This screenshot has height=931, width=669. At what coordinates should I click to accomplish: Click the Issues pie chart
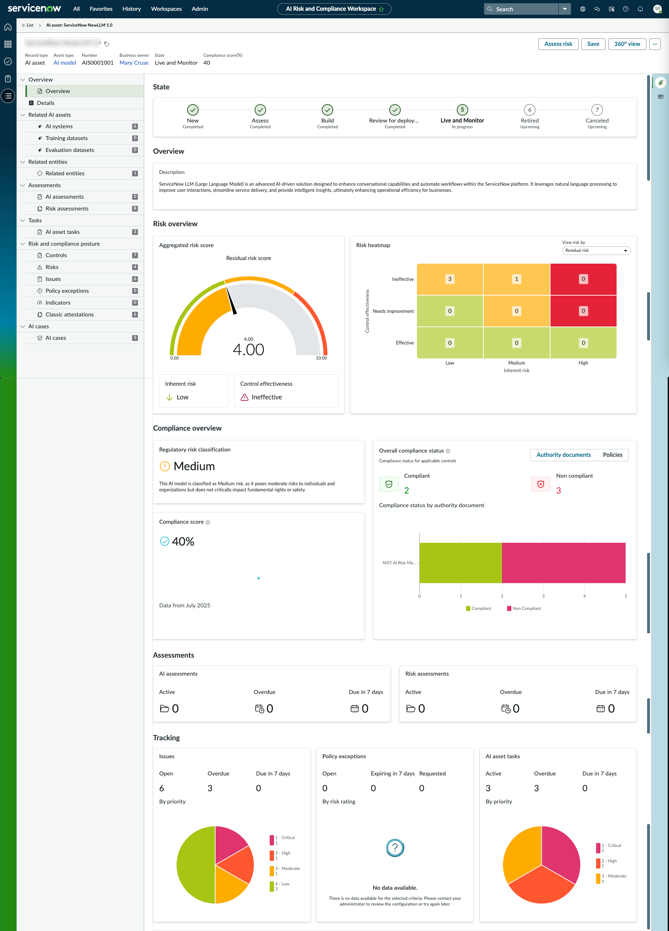(x=215, y=865)
